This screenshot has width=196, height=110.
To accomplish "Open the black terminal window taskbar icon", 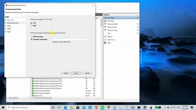I will 139,107.
